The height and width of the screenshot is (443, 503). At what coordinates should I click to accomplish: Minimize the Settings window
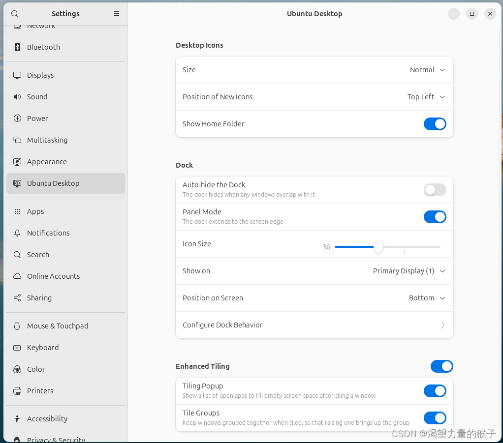point(454,14)
